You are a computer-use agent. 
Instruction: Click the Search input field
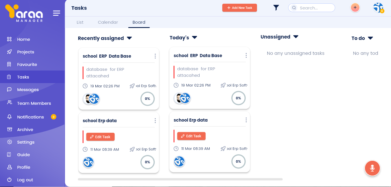(x=315, y=8)
